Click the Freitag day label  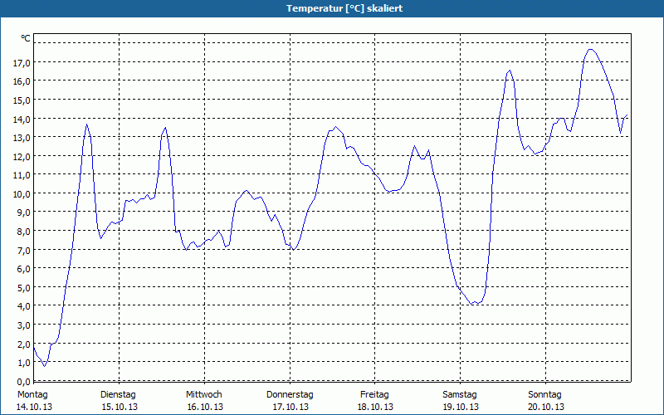point(374,395)
